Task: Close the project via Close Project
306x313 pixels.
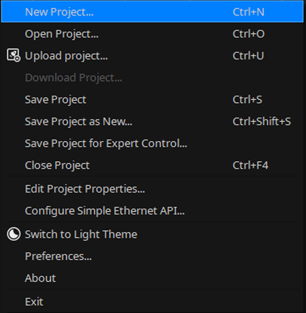Action: click(x=152, y=165)
